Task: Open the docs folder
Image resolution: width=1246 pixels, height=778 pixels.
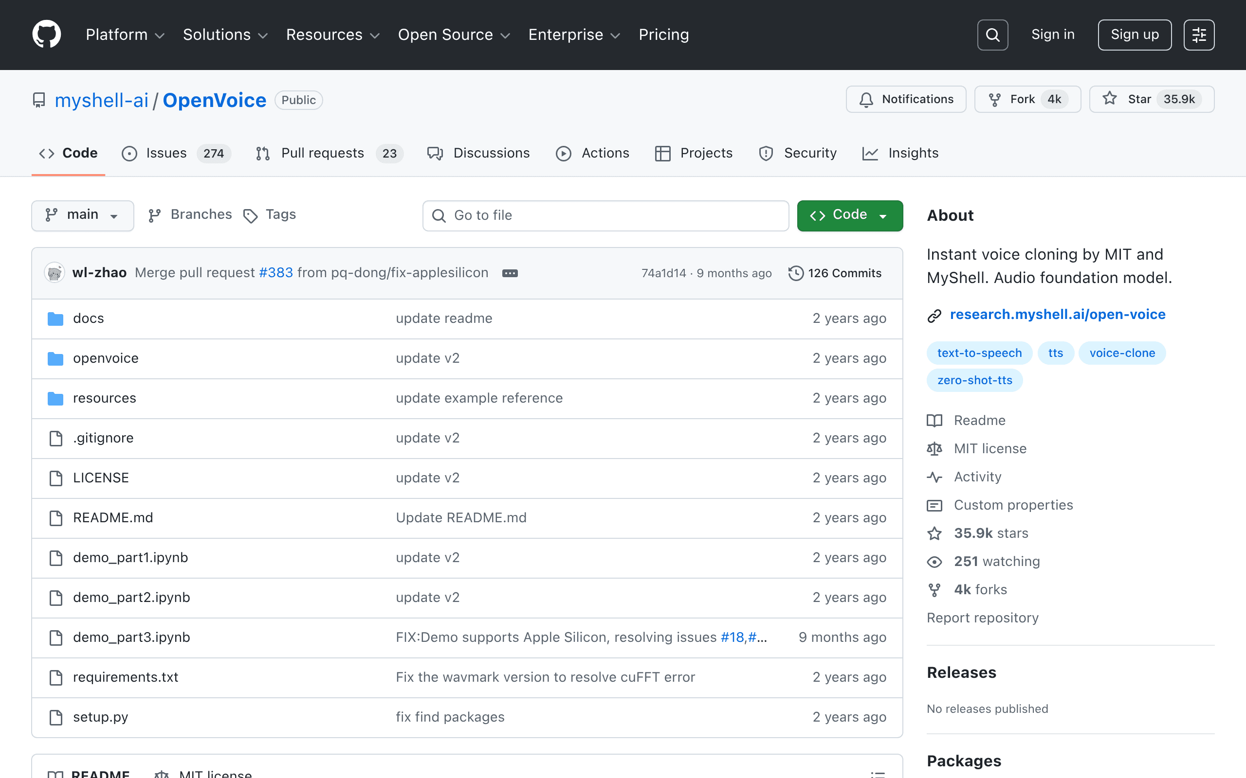Action: coord(89,318)
